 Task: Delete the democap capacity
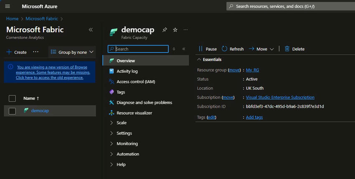tap(294, 49)
